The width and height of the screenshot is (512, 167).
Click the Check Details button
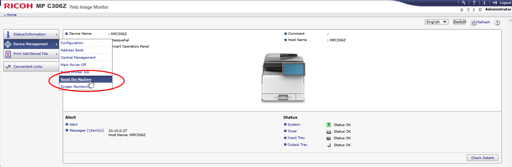coord(482,158)
